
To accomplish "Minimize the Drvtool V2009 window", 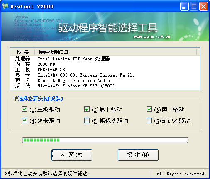I will [x=184, y=6].
